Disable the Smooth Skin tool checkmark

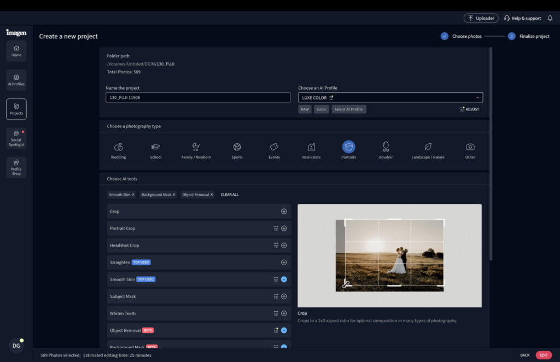coord(285,279)
